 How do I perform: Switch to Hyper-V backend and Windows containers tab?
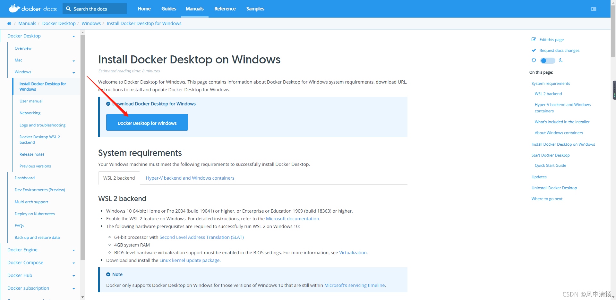190,178
